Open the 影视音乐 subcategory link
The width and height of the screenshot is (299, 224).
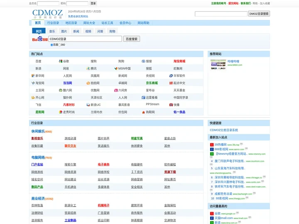(x=37, y=138)
